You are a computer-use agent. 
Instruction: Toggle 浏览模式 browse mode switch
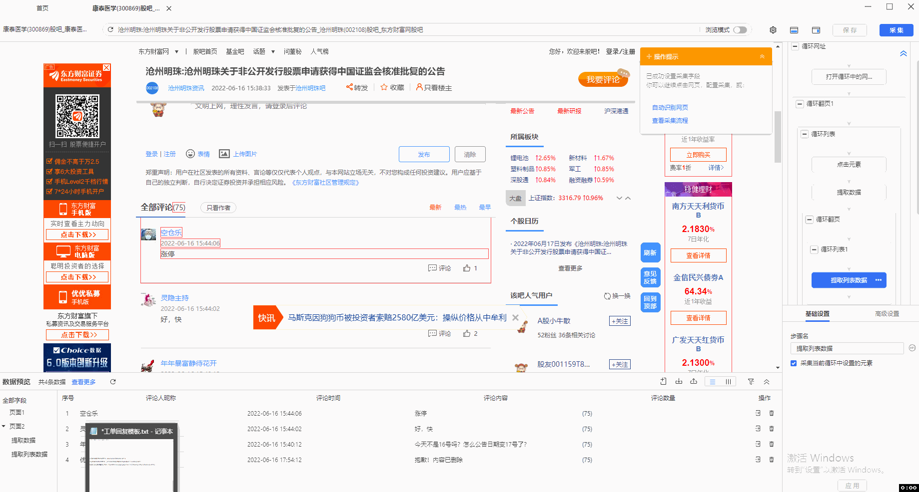[x=740, y=30]
